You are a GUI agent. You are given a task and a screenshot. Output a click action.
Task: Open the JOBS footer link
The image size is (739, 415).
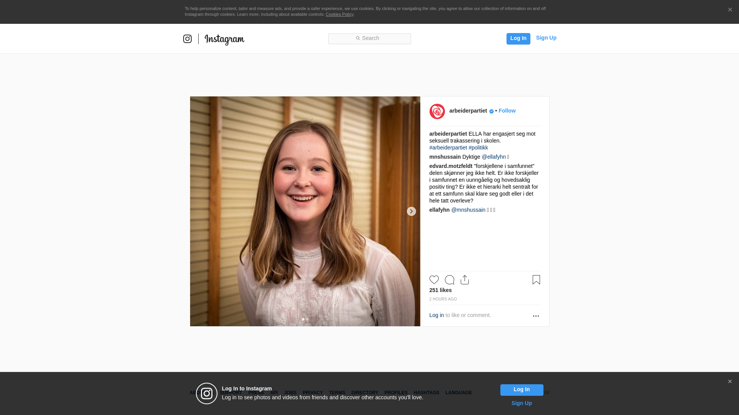[290, 393]
